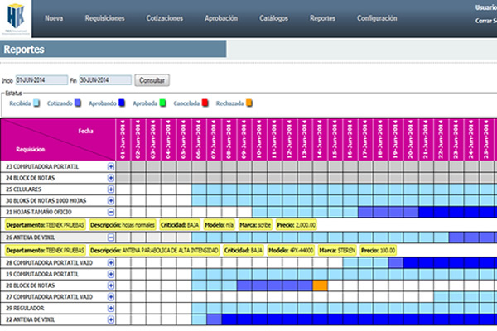Click plus icon for 19 COMPUTADORA PORTATIL
Screen dimensions: 497x331
click(111, 274)
